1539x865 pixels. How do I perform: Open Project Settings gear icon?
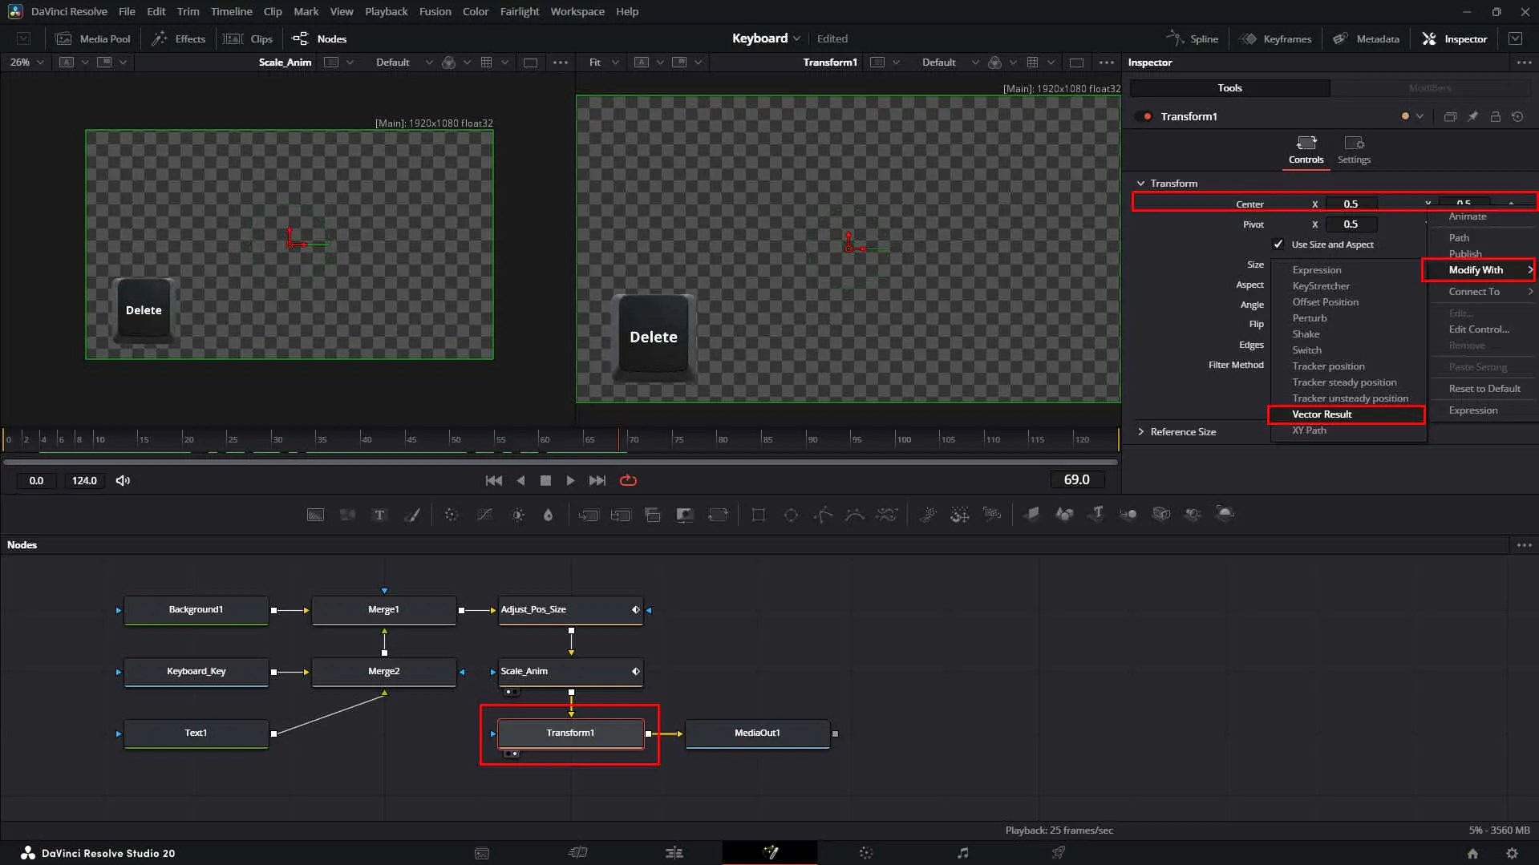click(x=1512, y=853)
